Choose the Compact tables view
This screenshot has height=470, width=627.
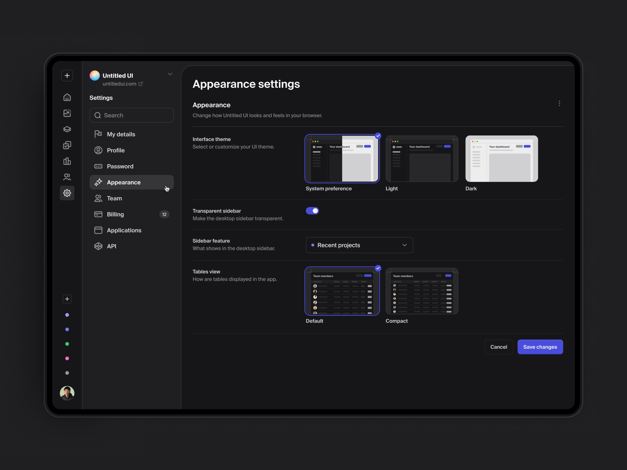tap(422, 291)
